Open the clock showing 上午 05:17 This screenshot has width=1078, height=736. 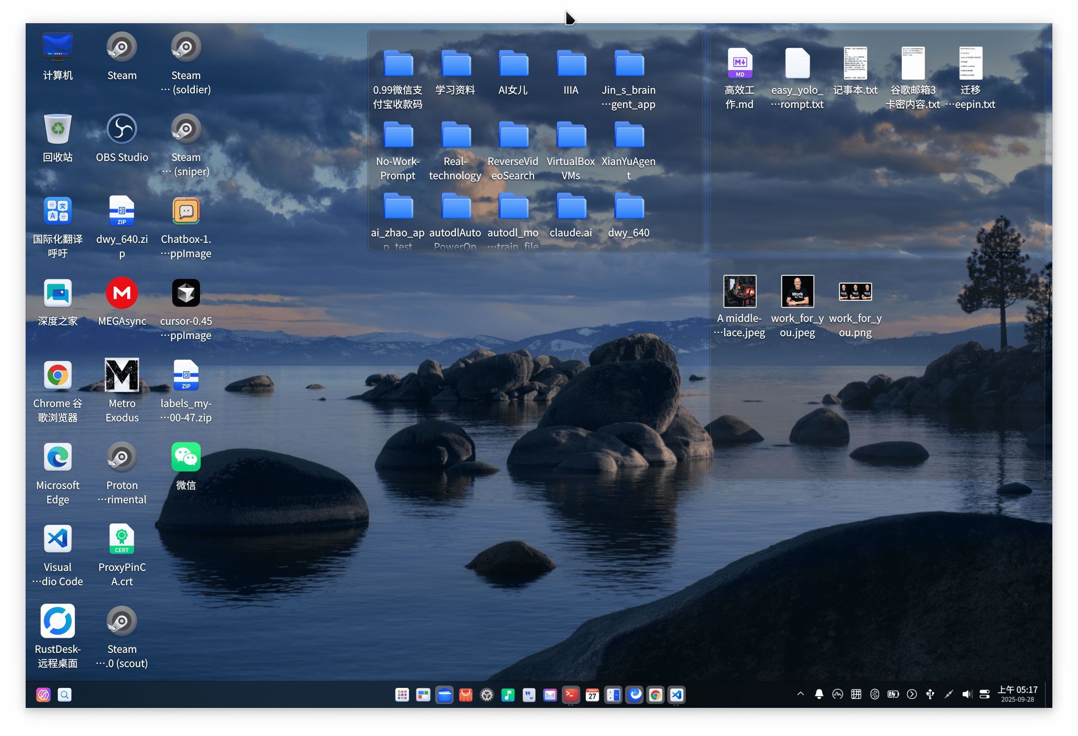[x=1017, y=694]
